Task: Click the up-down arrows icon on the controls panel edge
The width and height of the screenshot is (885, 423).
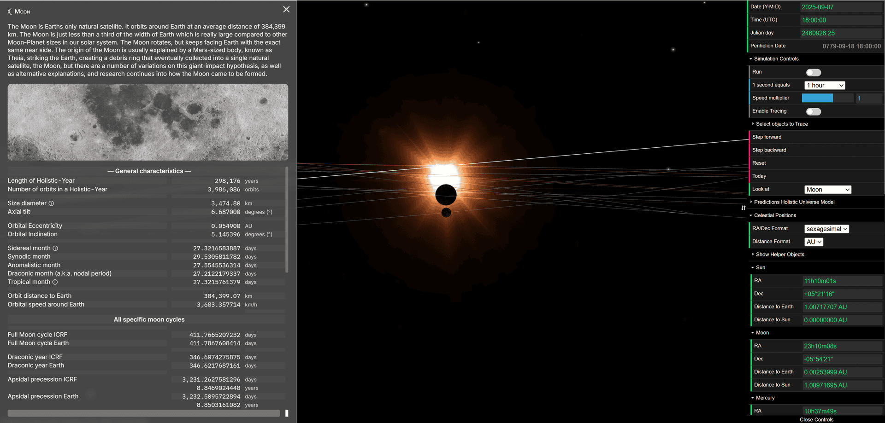Action: pos(743,208)
